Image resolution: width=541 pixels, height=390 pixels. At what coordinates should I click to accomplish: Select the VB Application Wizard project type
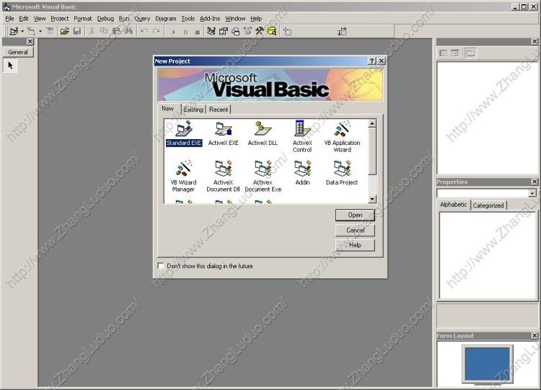(342, 136)
